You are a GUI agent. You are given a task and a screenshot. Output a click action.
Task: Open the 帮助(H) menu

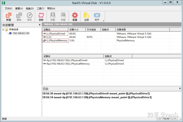pos(51,9)
